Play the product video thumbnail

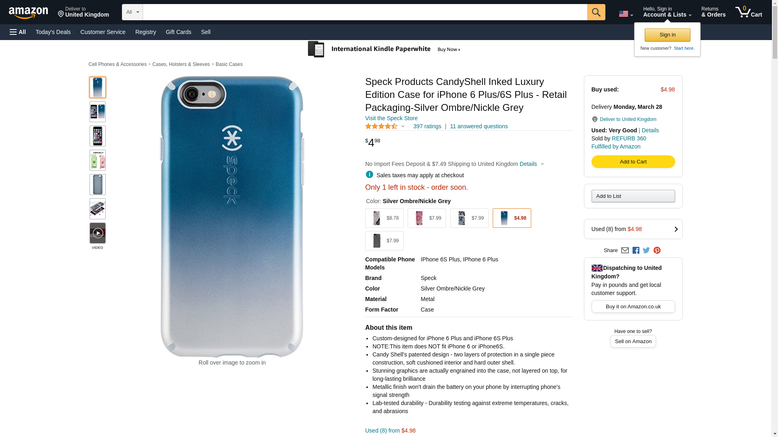pyautogui.click(x=98, y=233)
